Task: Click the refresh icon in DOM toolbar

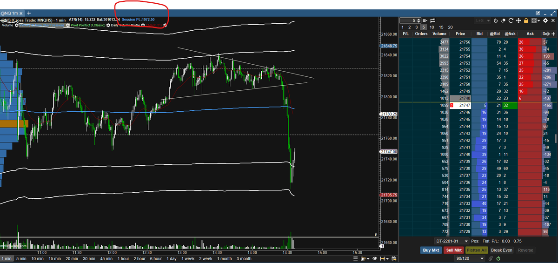Action: [511, 20]
